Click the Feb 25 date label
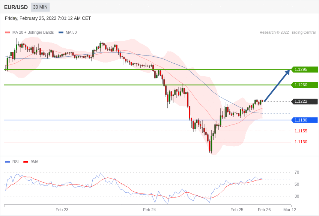This screenshot has width=319, height=216. click(237, 210)
